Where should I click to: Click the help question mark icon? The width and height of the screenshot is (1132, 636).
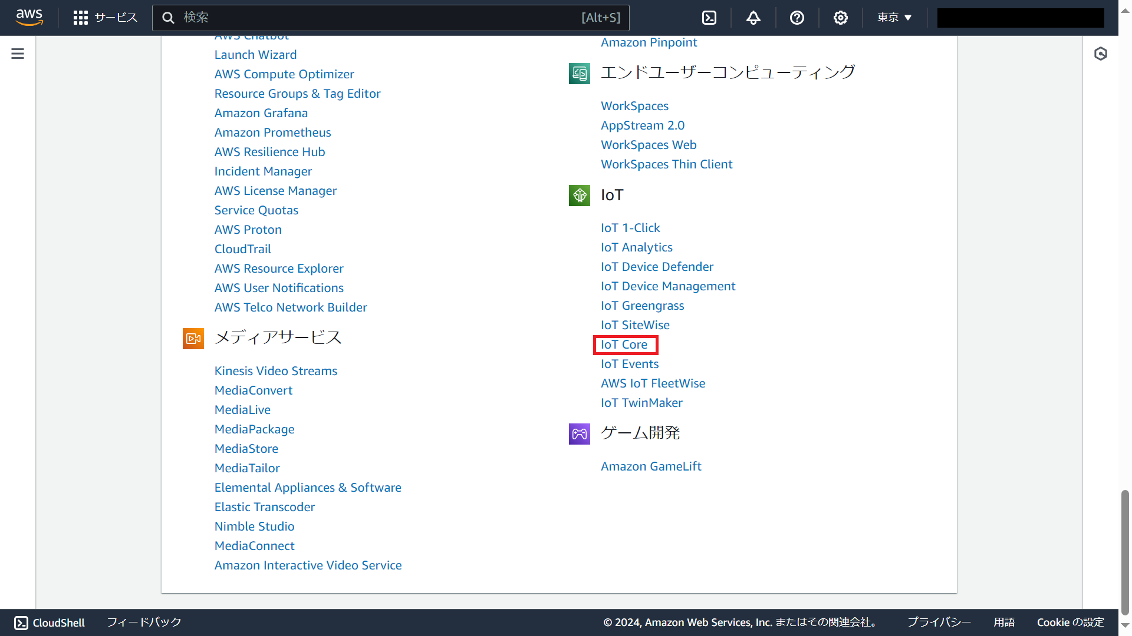tap(797, 18)
